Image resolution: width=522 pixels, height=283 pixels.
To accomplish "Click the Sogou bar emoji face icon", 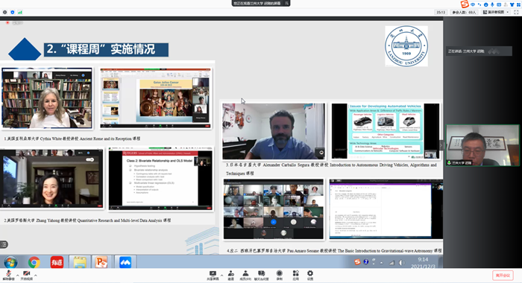I will 485,4.
